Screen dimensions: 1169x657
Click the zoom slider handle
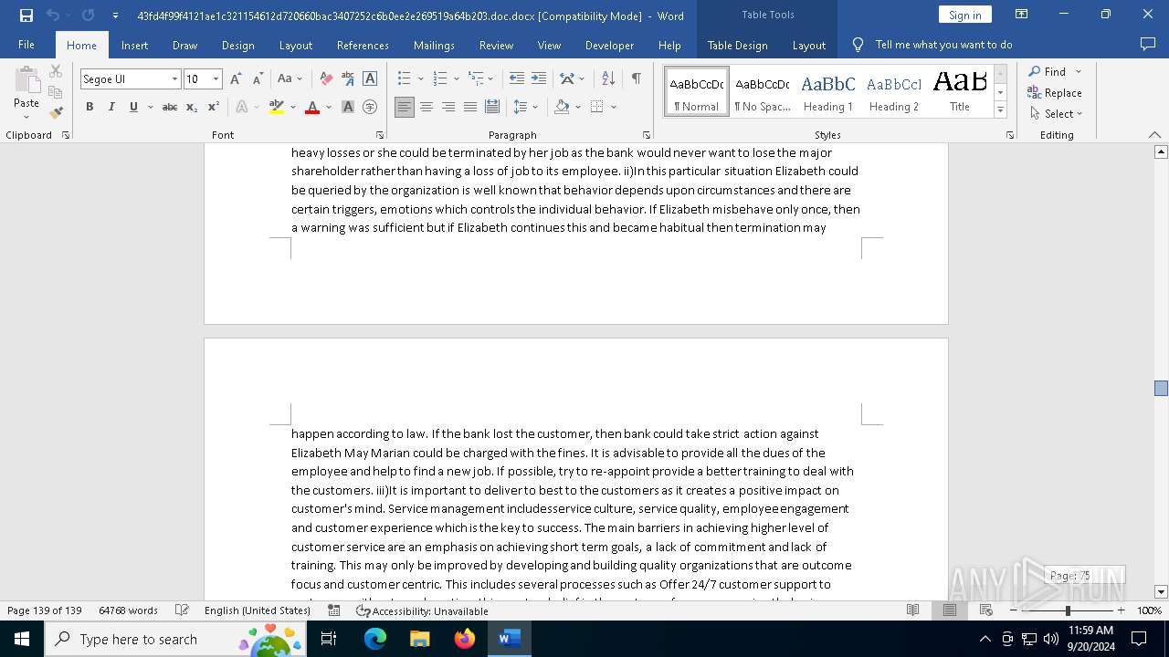point(1068,610)
